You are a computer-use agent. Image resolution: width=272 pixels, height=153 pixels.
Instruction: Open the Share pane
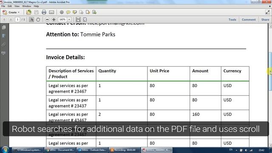[x=265, y=20]
